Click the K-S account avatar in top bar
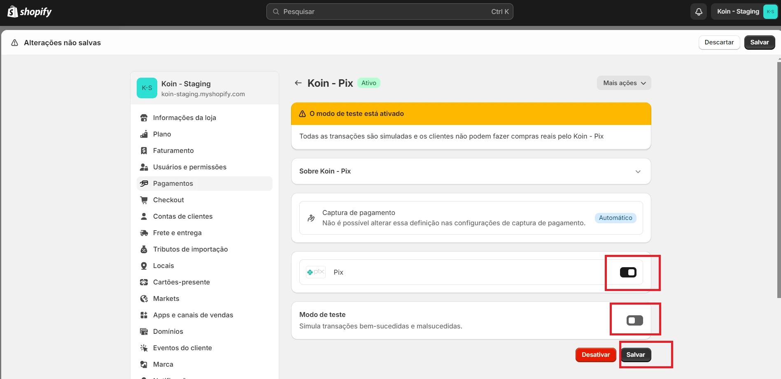This screenshot has height=379, width=781. pyautogui.click(x=770, y=12)
